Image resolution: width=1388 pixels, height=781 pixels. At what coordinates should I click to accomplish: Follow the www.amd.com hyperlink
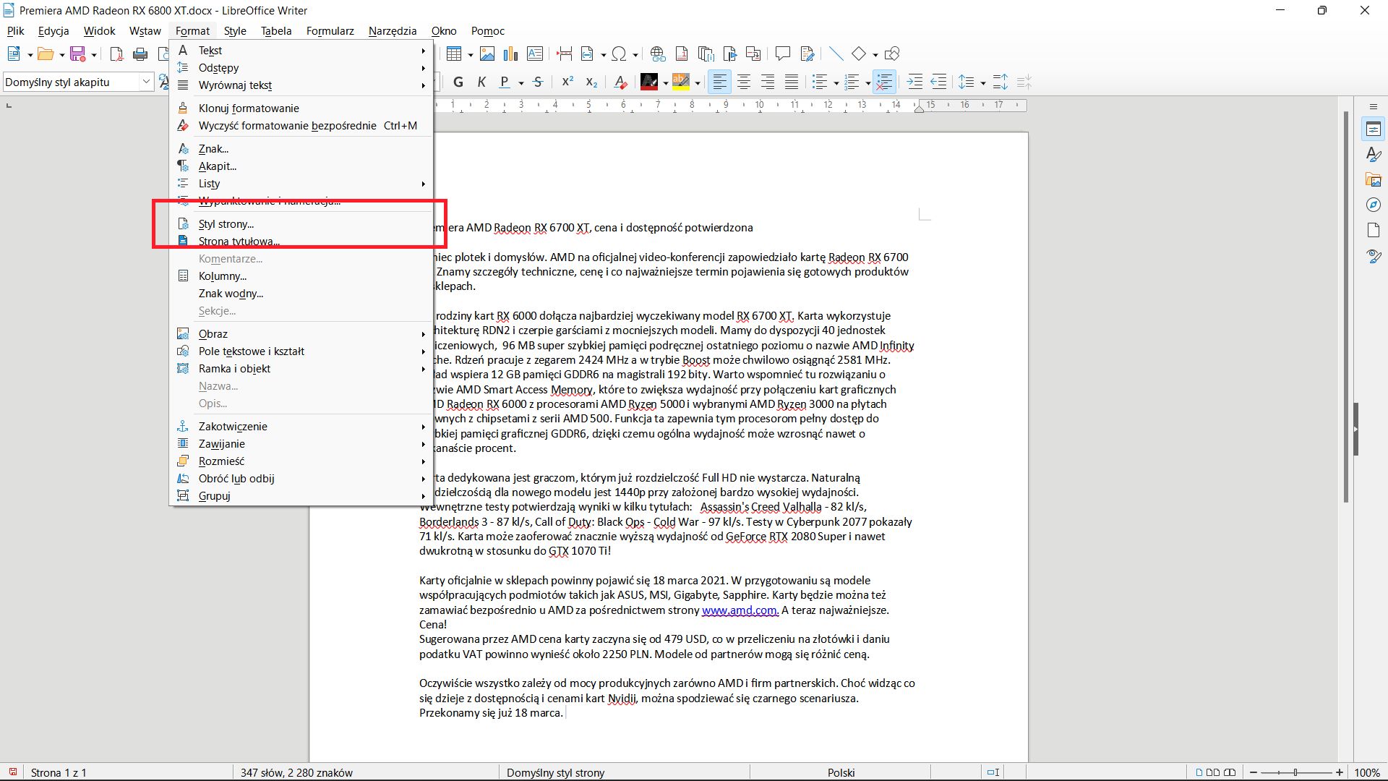click(x=739, y=610)
